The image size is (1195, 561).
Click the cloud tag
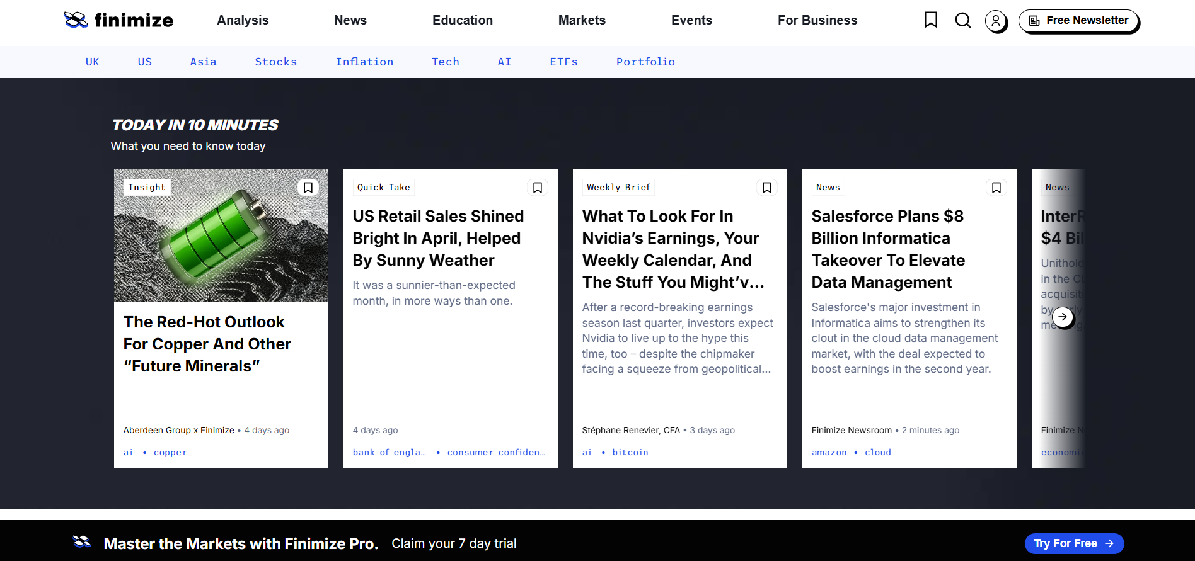878,452
